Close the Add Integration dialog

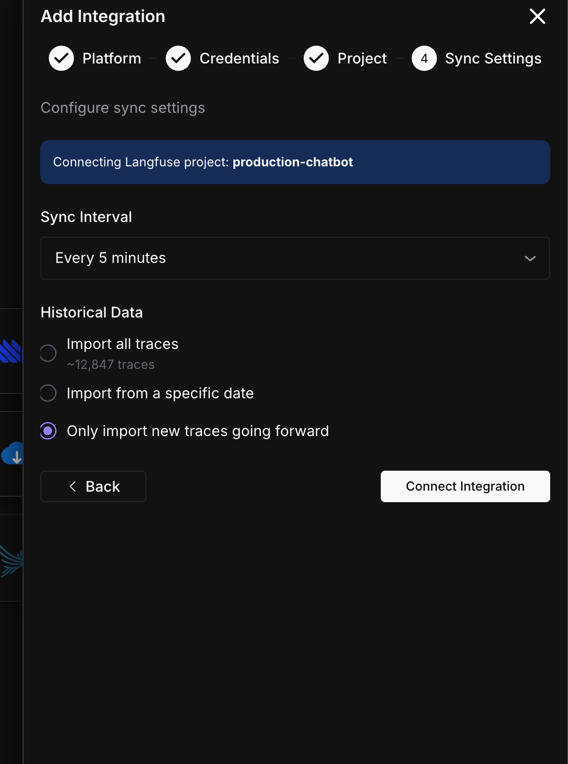click(x=537, y=16)
